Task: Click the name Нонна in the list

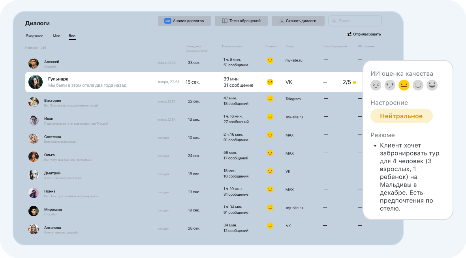Action: click(50, 191)
